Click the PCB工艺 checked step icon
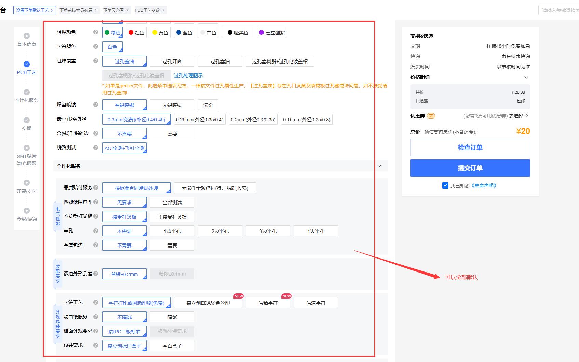 (27, 64)
